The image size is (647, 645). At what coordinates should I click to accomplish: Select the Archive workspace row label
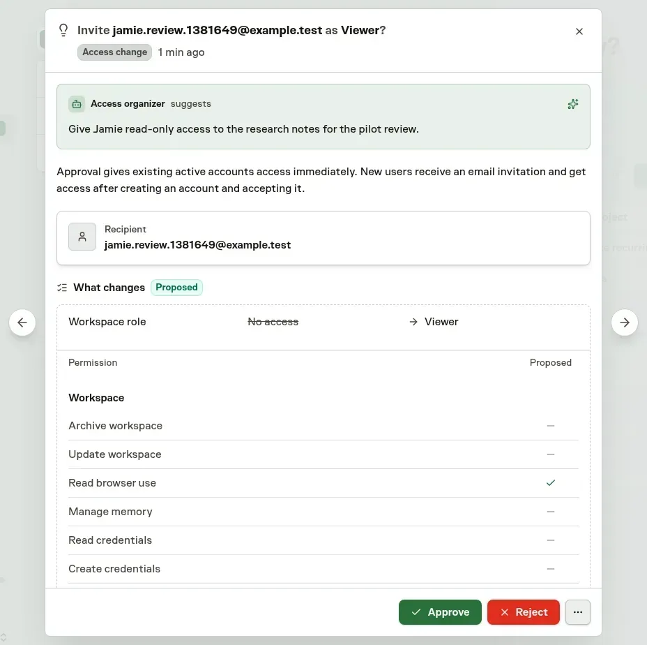tap(116, 426)
